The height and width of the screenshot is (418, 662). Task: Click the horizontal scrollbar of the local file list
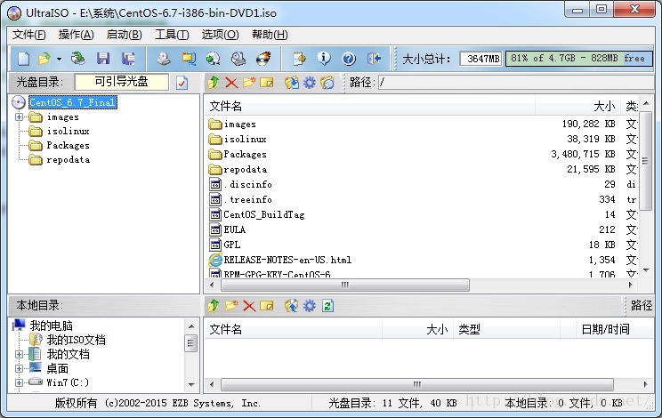point(416,385)
